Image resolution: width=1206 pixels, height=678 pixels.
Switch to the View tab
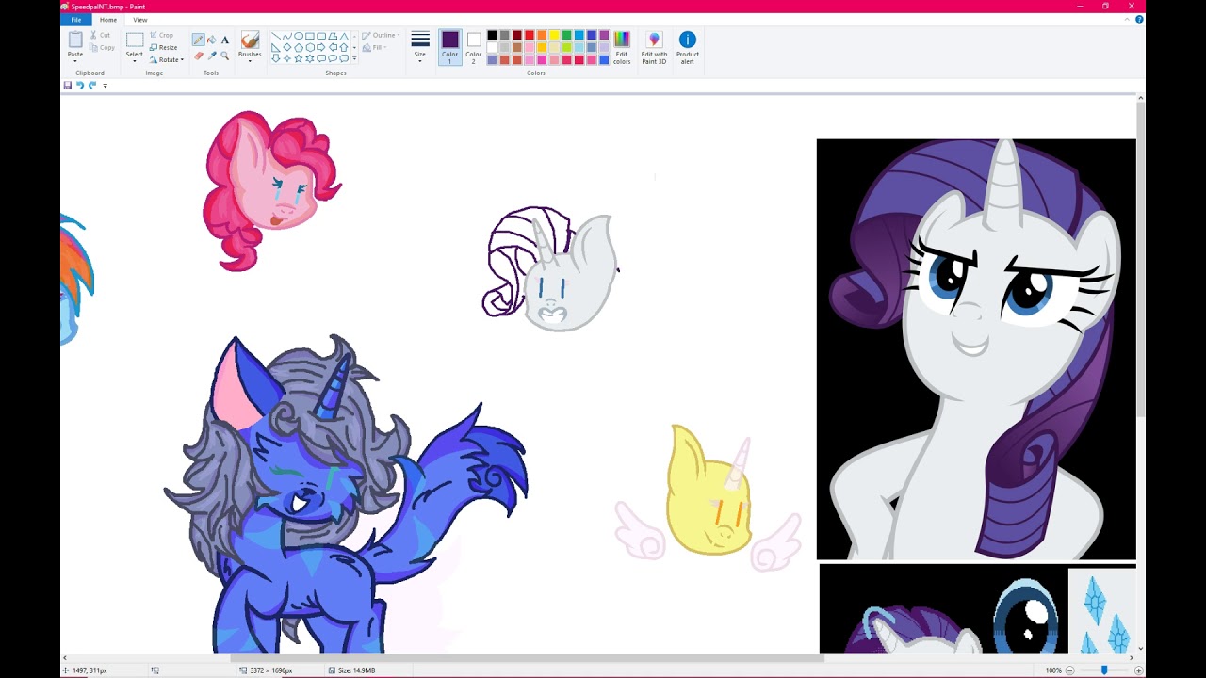coord(139,20)
